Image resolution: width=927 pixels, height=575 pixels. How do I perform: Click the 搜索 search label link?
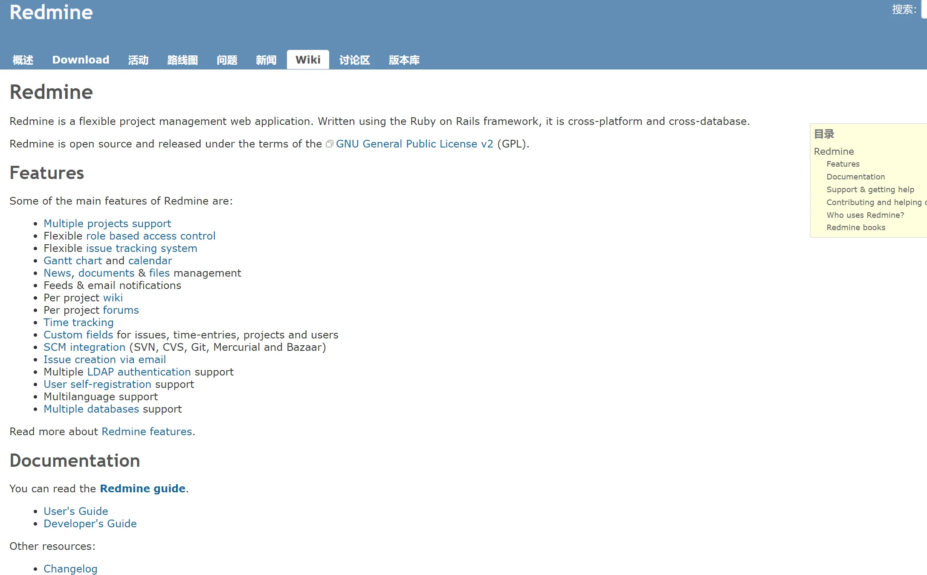904,9
